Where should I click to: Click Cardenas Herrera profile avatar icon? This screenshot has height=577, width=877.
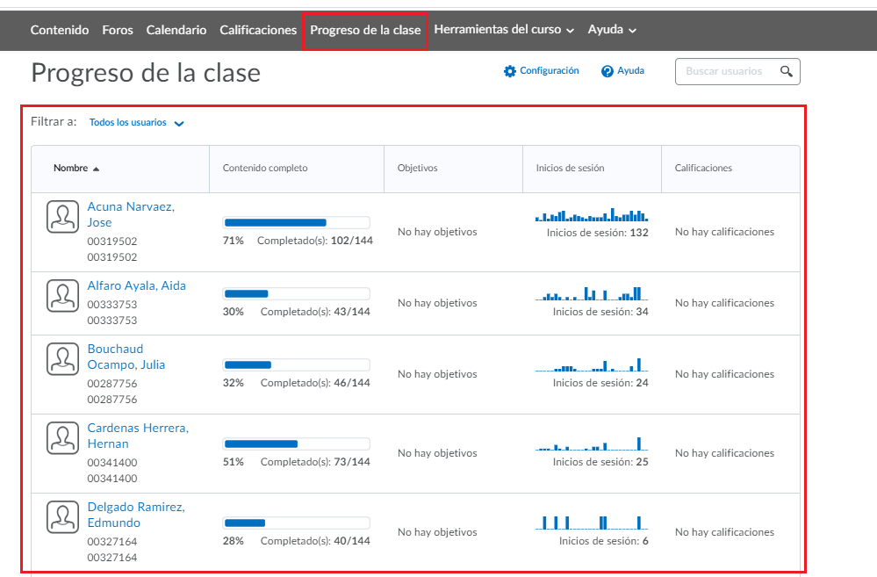(63, 438)
